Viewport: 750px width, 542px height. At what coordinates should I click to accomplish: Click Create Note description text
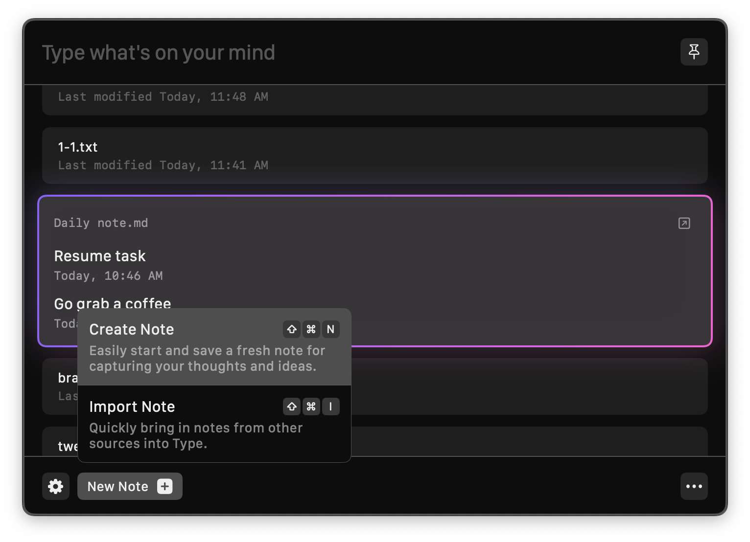207,359
